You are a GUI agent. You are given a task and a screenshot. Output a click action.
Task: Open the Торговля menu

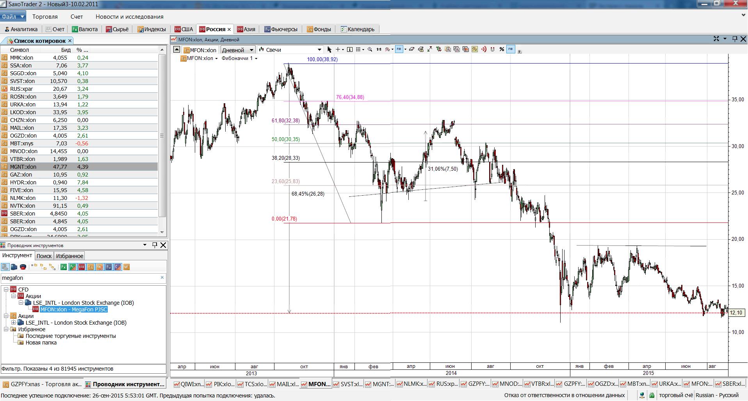(45, 17)
